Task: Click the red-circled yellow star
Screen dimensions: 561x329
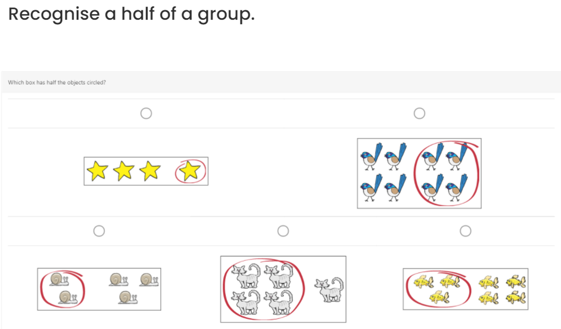Action: pyautogui.click(x=189, y=172)
